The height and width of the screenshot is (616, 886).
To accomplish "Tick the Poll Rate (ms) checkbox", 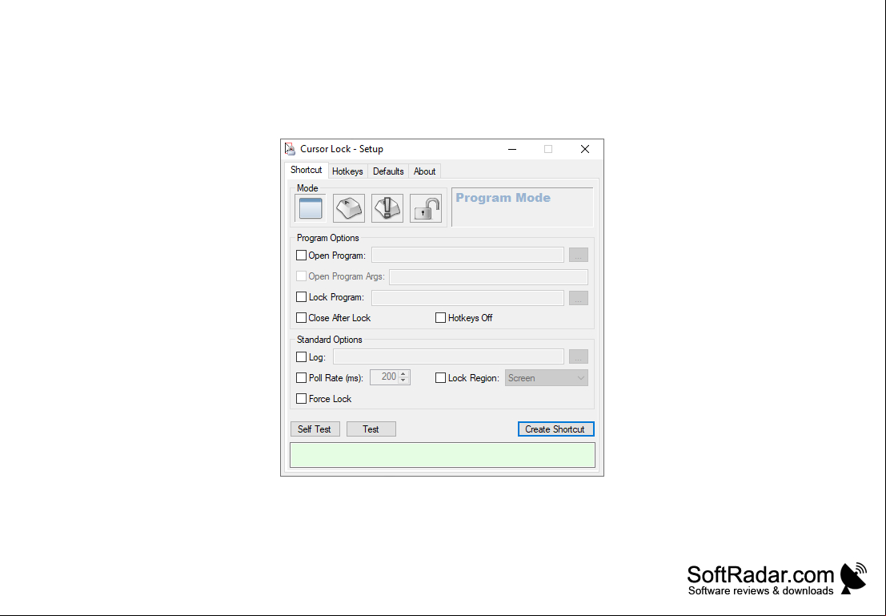I will pos(301,378).
